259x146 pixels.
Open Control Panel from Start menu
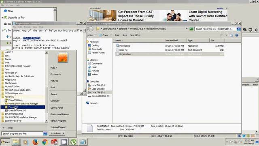pyautogui.click(x=57, y=108)
